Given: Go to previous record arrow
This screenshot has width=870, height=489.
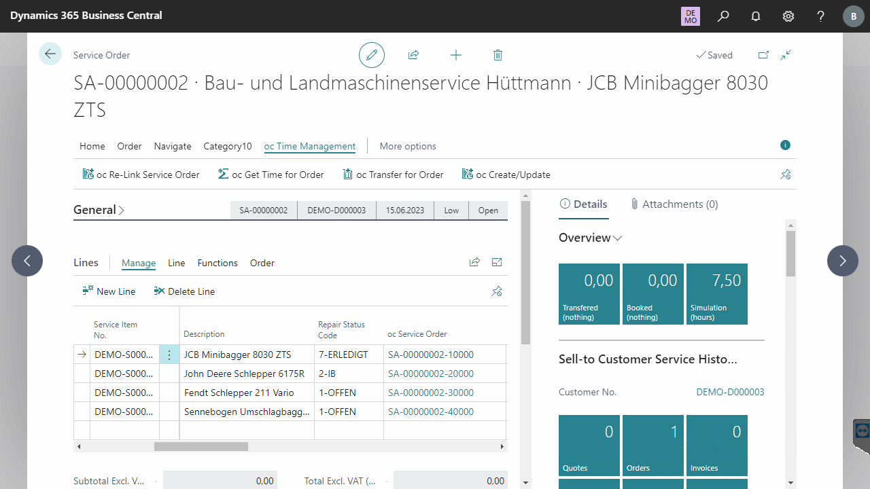Looking at the screenshot, I should tap(27, 261).
